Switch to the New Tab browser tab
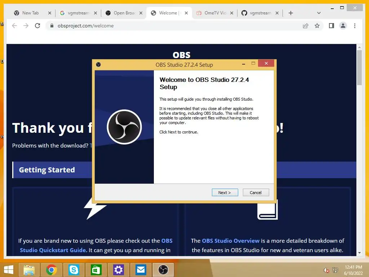The image size is (369, 277). point(31,13)
